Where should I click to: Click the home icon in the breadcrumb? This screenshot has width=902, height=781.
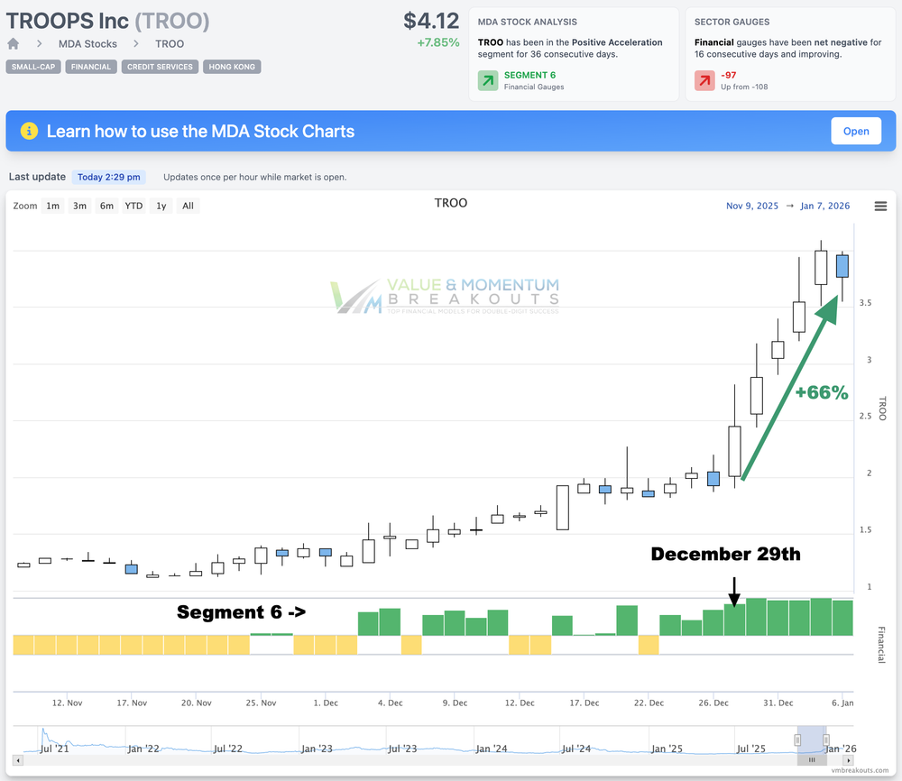(x=14, y=43)
